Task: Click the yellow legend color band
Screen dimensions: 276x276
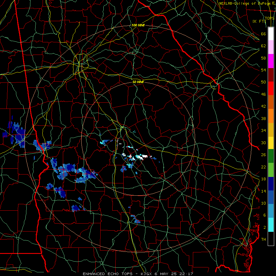Action: [x=271, y=143]
